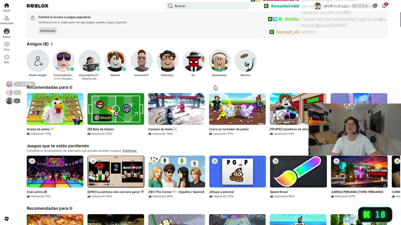Open JUERGA PERUANA game thumbnail
The width and height of the screenshot is (401, 225).
[359, 172]
